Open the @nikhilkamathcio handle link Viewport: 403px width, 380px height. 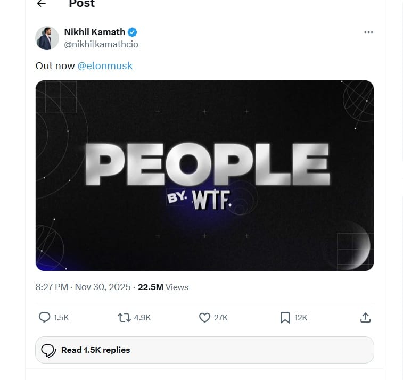(x=101, y=44)
